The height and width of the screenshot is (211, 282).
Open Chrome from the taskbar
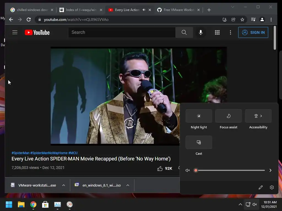click(x=33, y=204)
